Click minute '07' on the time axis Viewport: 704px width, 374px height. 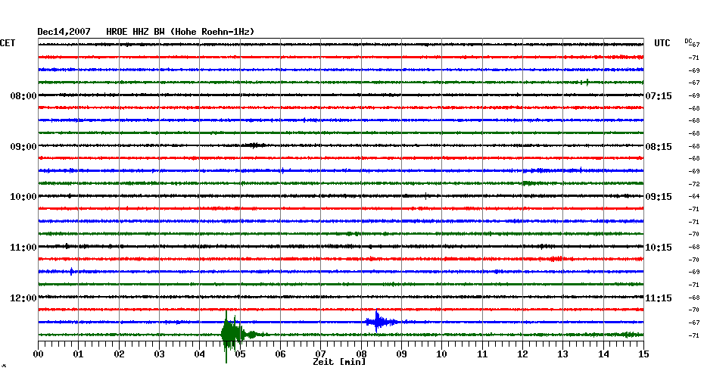[x=320, y=354]
